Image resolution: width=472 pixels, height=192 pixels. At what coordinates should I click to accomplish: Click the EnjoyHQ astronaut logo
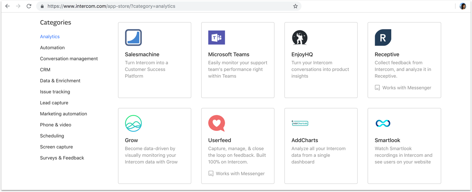tap(300, 38)
